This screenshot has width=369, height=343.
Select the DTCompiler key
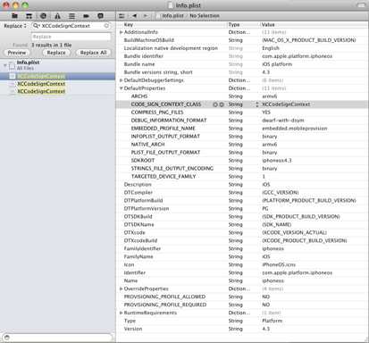(x=138, y=193)
